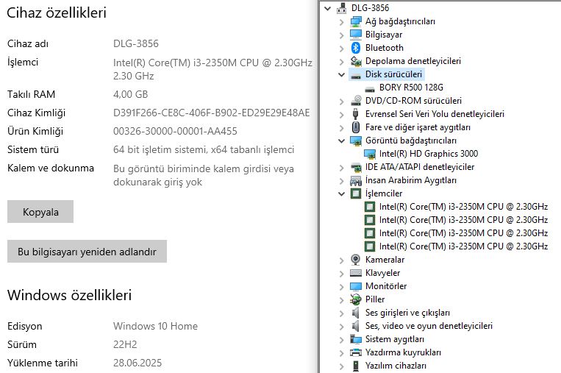This screenshot has width=561, height=373.
Task: Click the device name value DLG-3856 in Cihaz özellikleri
Action: 135,43
